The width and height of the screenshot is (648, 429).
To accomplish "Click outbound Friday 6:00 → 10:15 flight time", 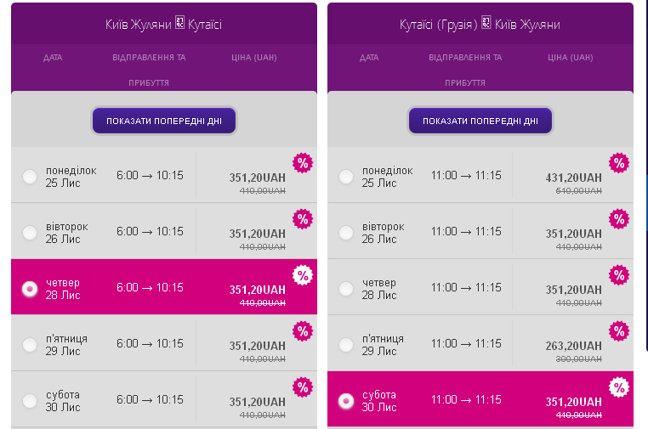I will tap(150, 343).
